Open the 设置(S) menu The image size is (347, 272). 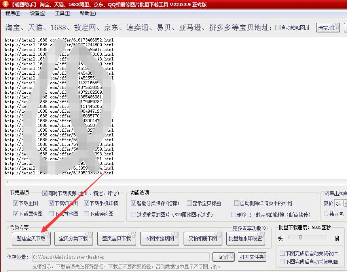click(36, 13)
